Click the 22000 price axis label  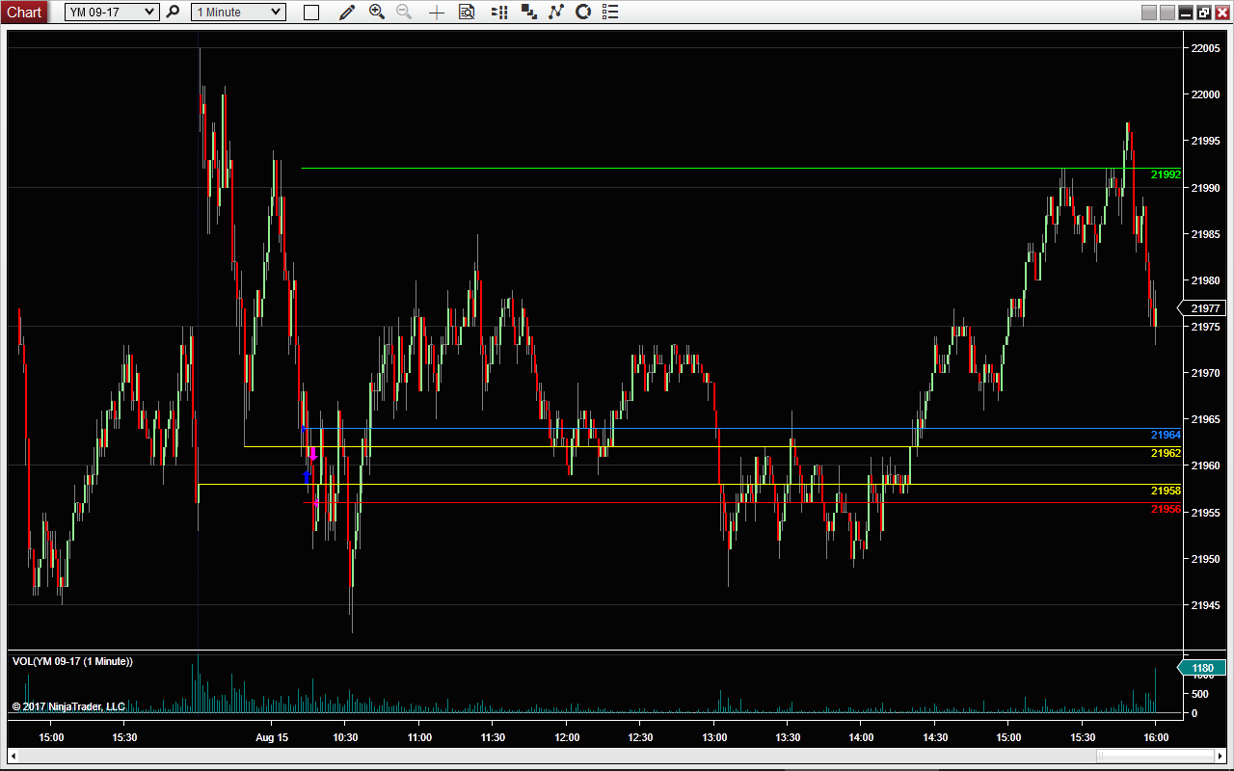pyautogui.click(x=1206, y=94)
